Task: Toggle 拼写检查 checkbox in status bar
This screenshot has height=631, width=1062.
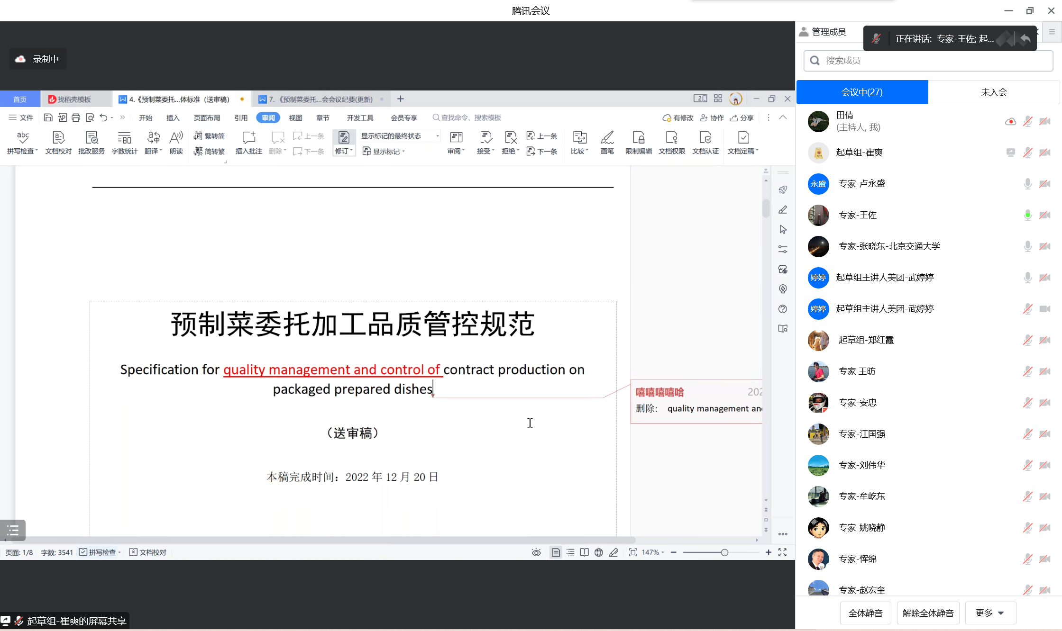Action: (83, 552)
